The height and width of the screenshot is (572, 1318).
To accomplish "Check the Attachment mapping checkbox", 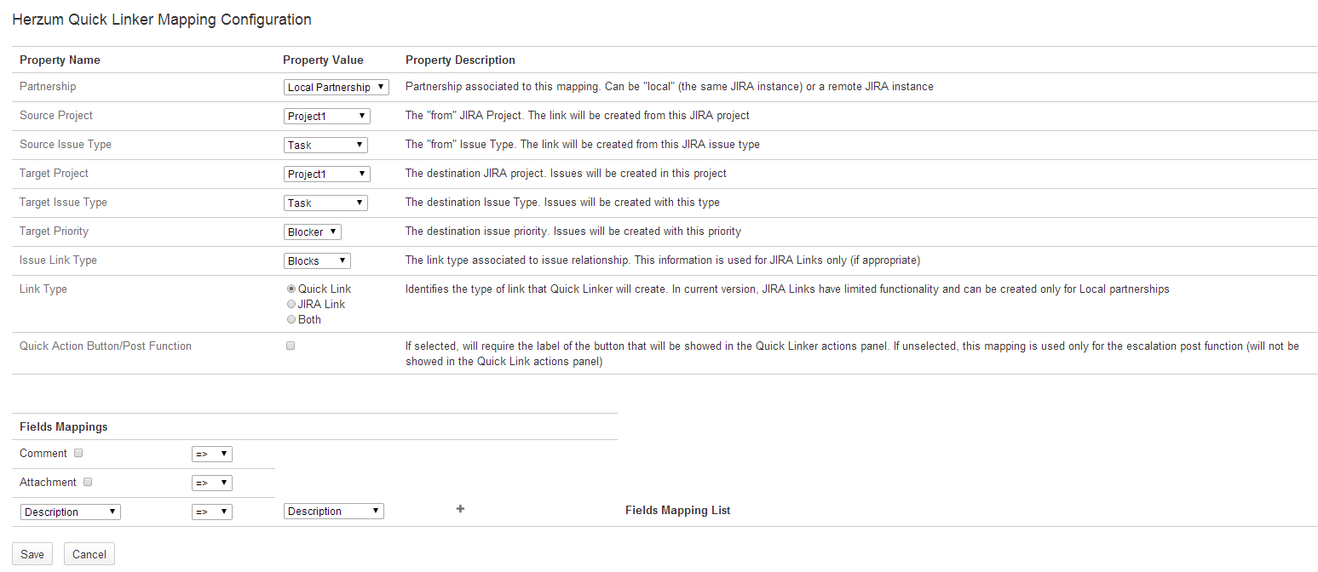I will click(87, 482).
